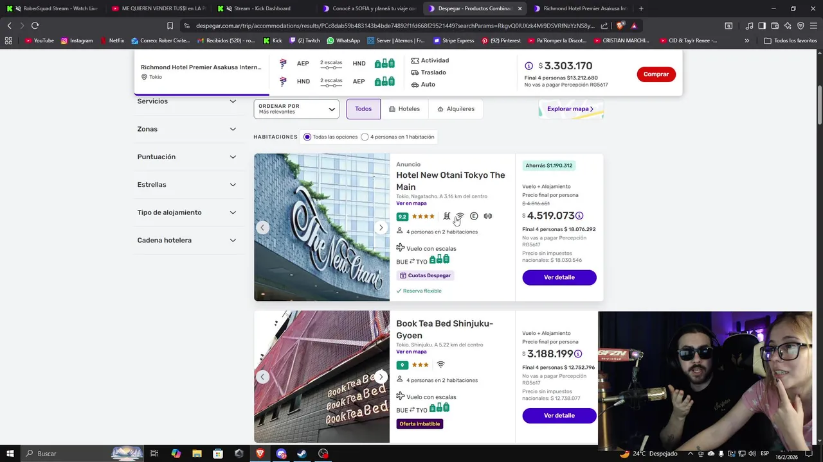The image size is (823, 462).
Task: Click the 'Ahorrás $1.190.312' label
Action: pos(548,166)
